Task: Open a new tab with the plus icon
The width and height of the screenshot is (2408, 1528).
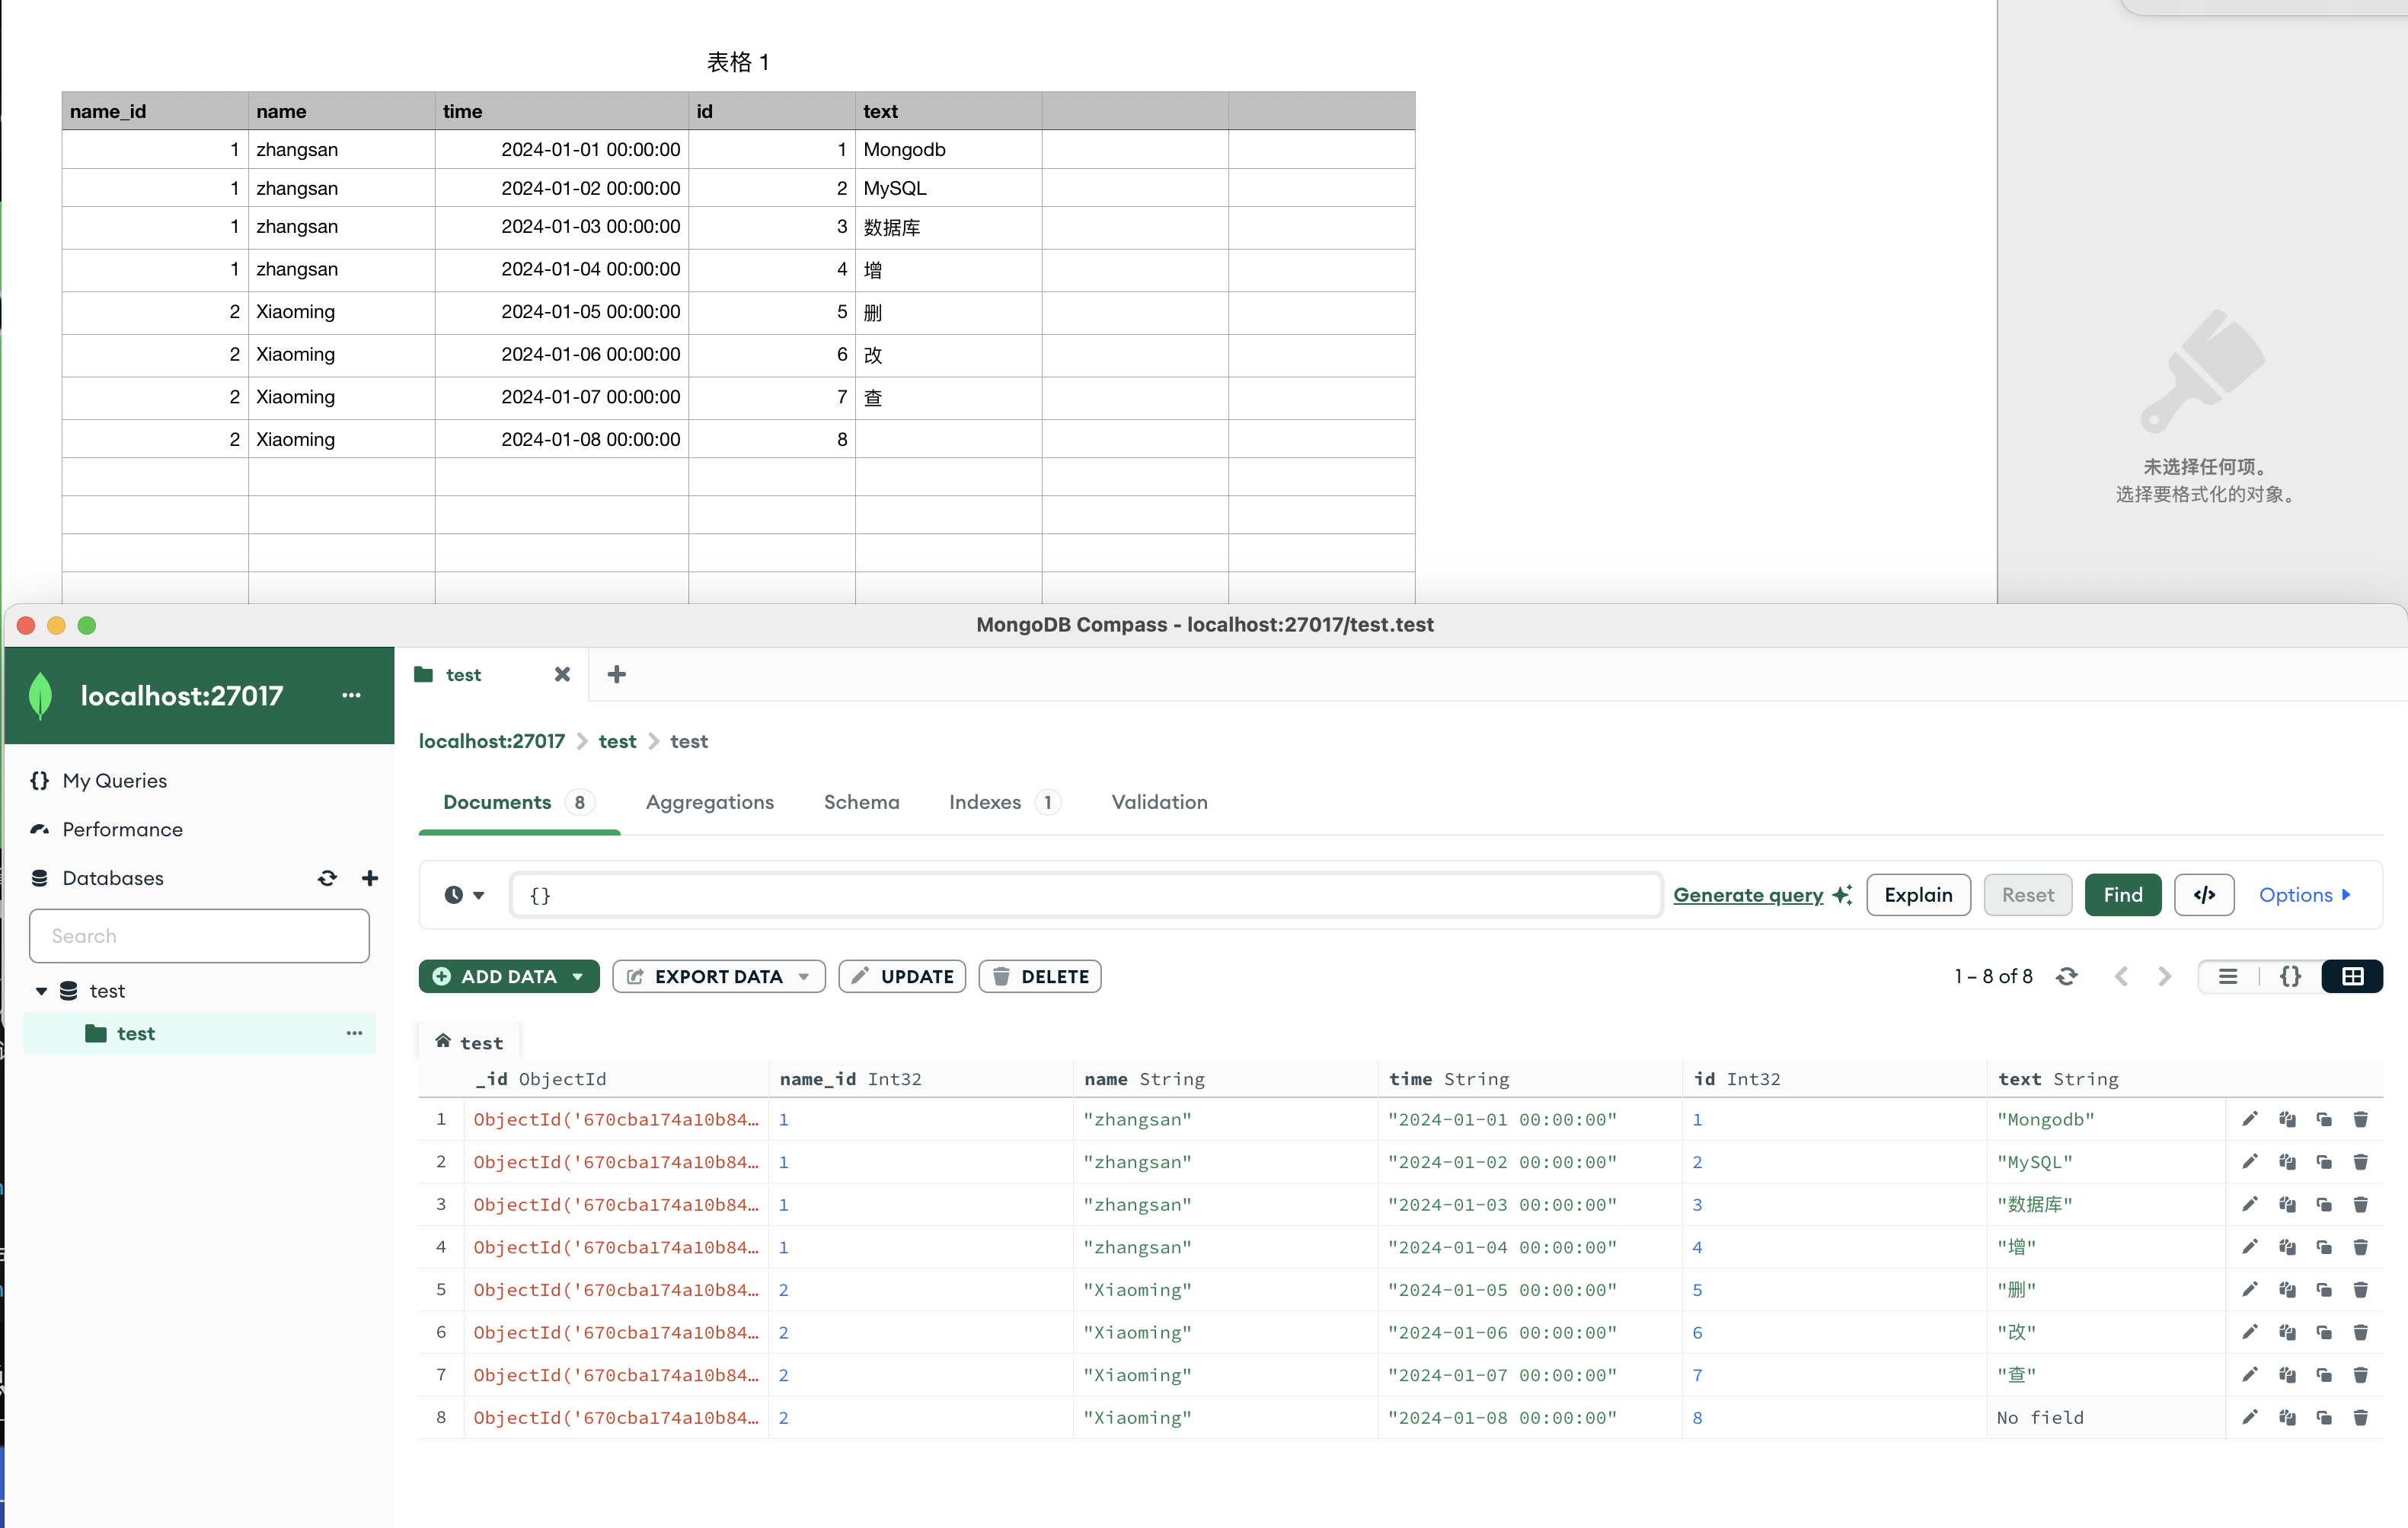Action: tap(617, 674)
